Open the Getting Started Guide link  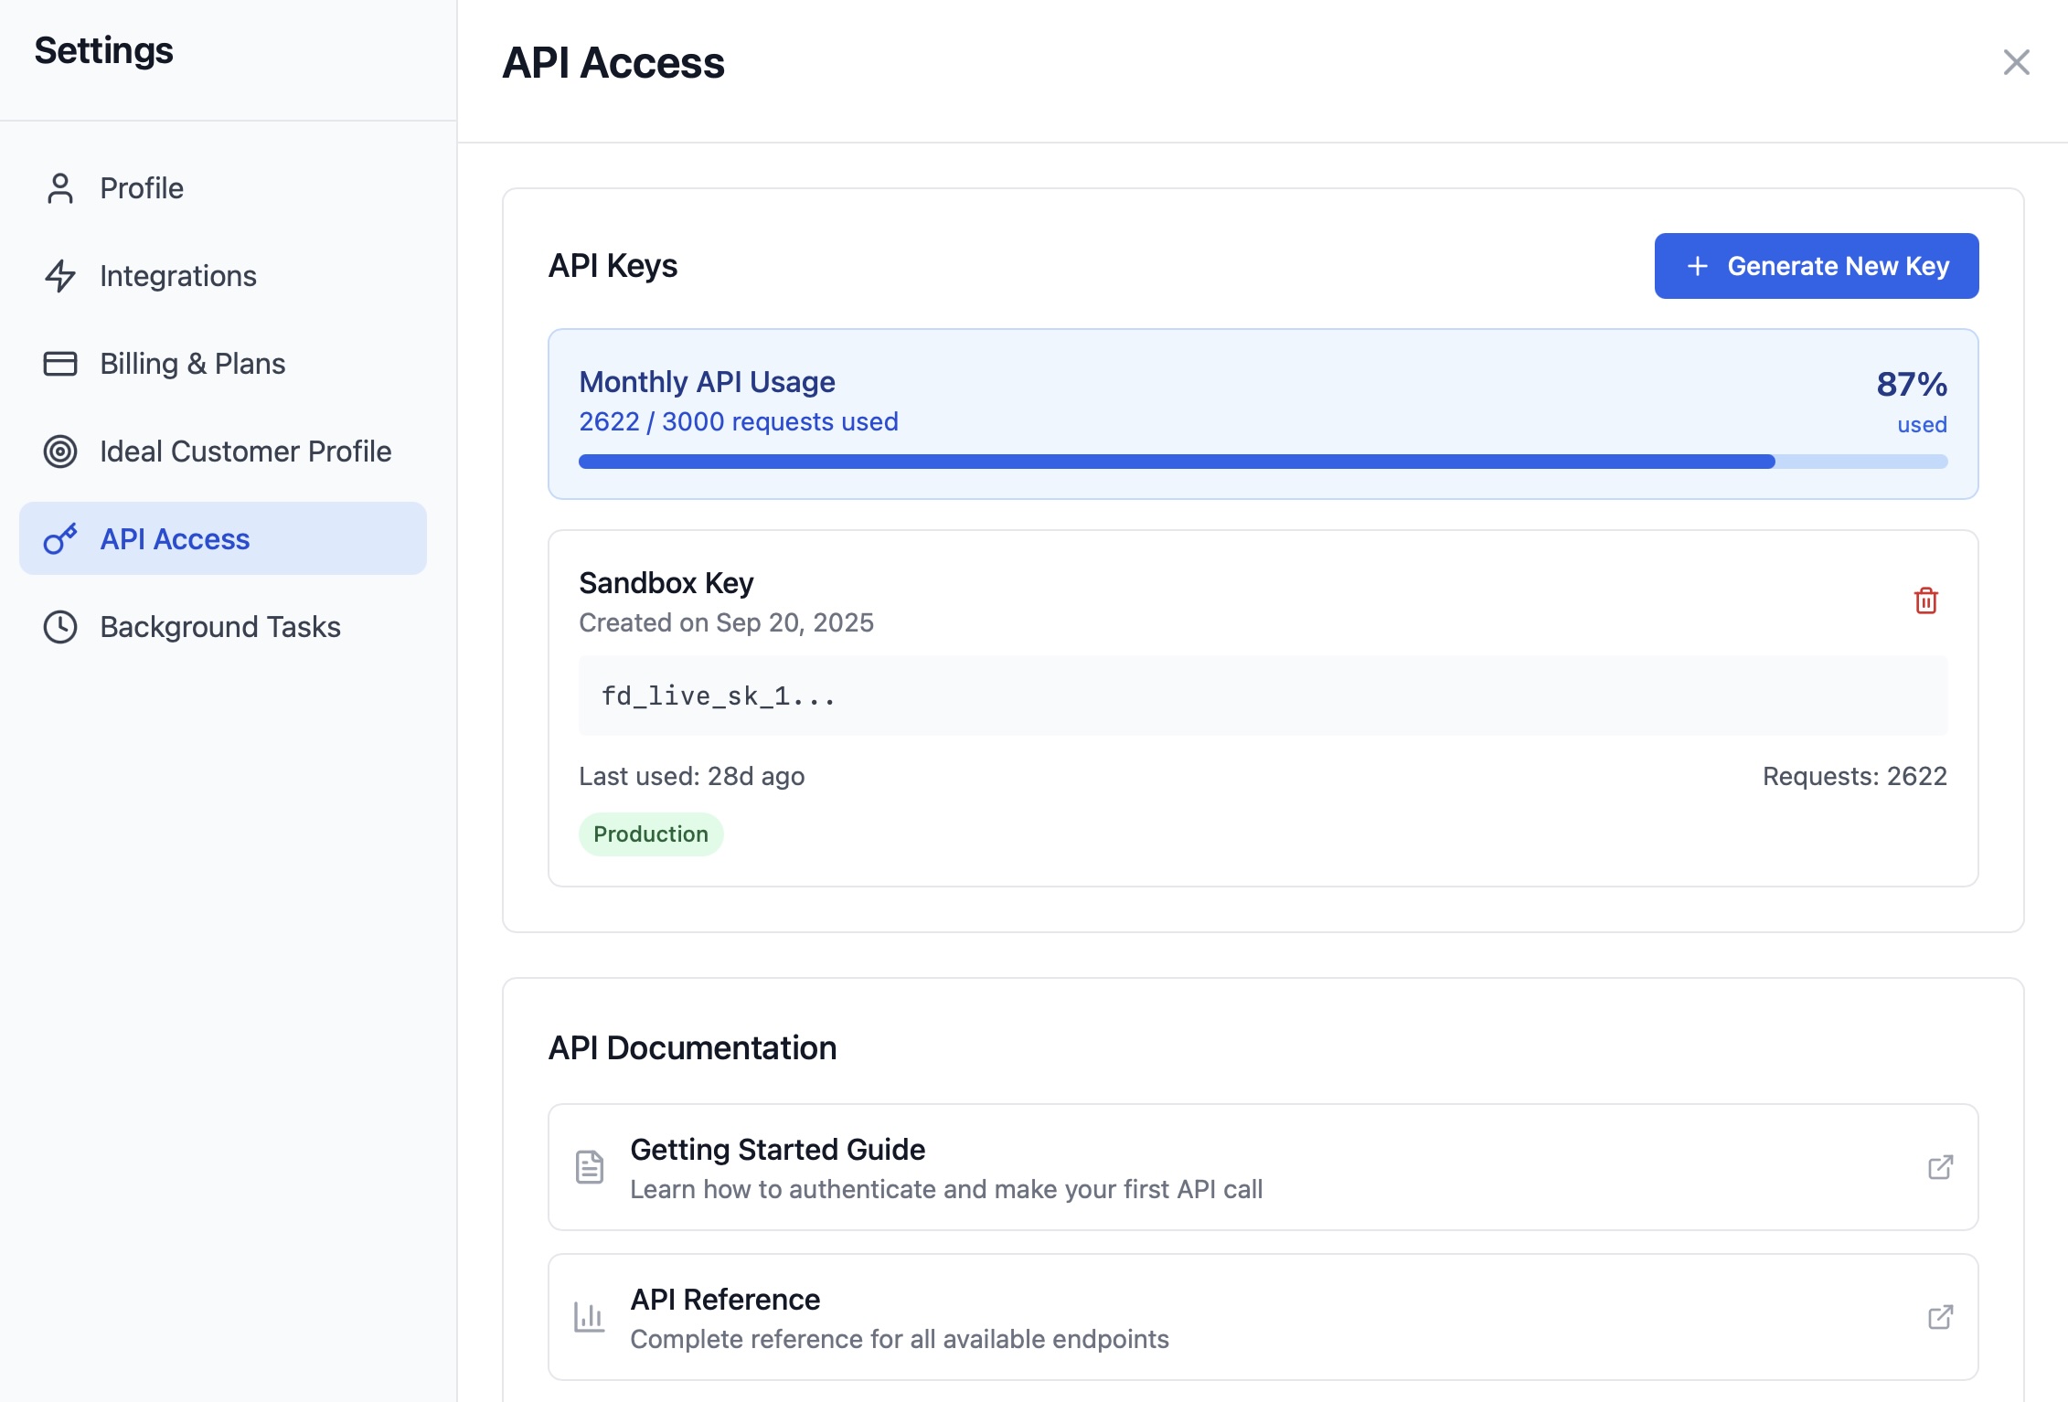click(x=776, y=1149)
